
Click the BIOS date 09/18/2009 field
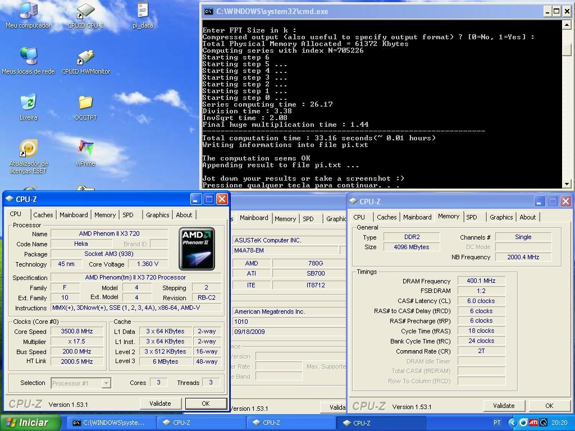(289, 332)
